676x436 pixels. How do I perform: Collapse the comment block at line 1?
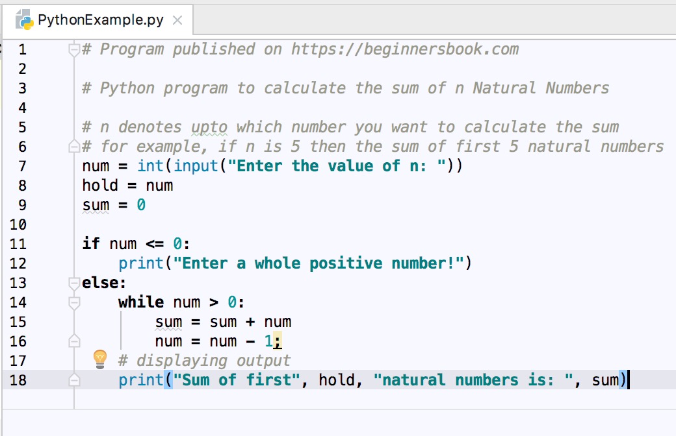[75, 48]
